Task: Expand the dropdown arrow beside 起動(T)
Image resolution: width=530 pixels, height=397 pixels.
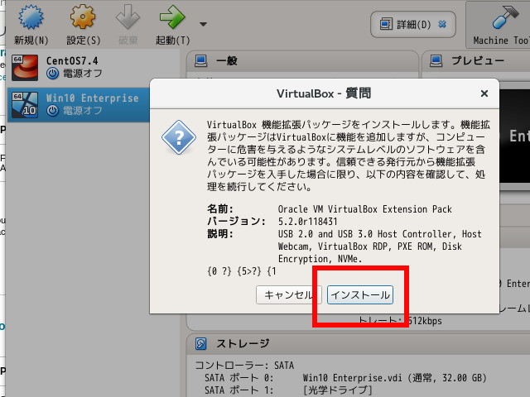Action: coord(203,24)
